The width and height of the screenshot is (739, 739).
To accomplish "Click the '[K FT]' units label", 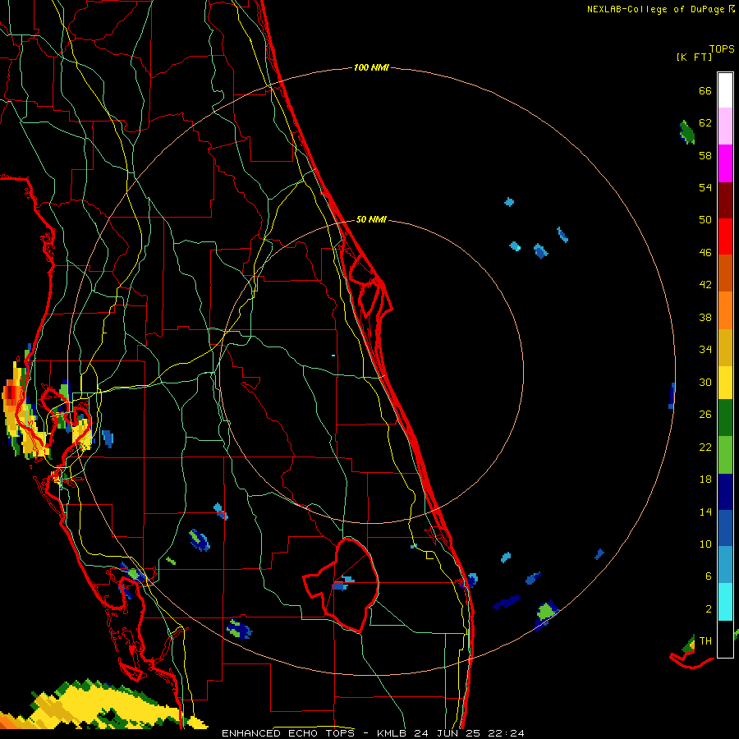I will [x=694, y=57].
